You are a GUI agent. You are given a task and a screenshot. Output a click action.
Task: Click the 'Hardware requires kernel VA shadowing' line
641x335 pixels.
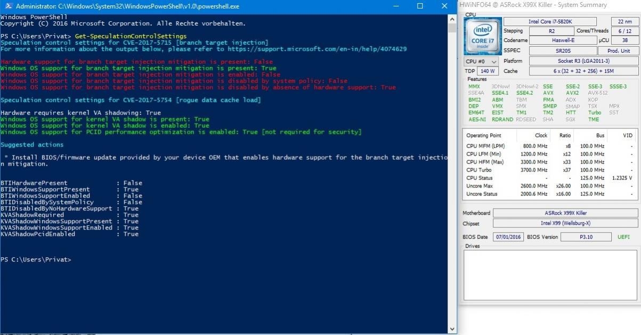click(80, 113)
